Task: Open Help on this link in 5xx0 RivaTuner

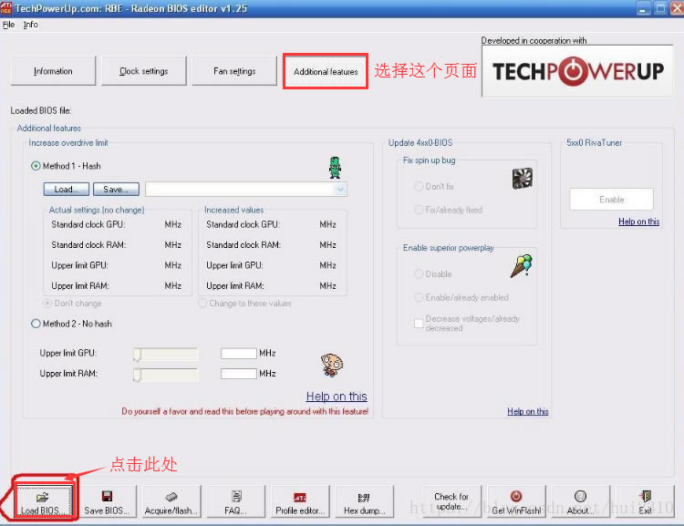Action: click(638, 222)
